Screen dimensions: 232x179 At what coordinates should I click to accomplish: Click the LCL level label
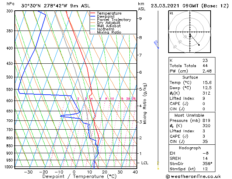pos(145,163)
